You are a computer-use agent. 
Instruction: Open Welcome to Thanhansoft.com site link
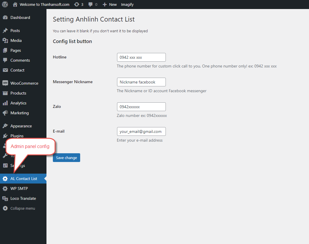[44, 5]
